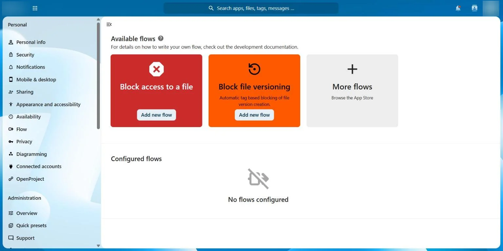Click the plus icon in More flows
The height and width of the screenshot is (251, 503).
point(352,69)
